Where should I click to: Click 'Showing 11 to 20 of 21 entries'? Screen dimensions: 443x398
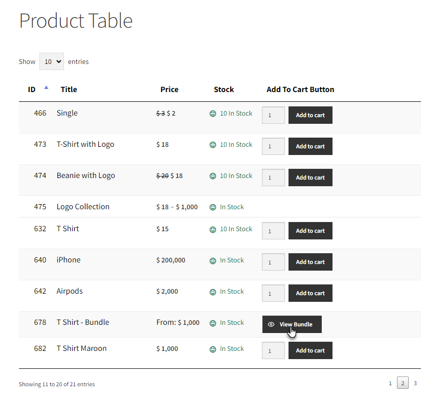point(57,384)
